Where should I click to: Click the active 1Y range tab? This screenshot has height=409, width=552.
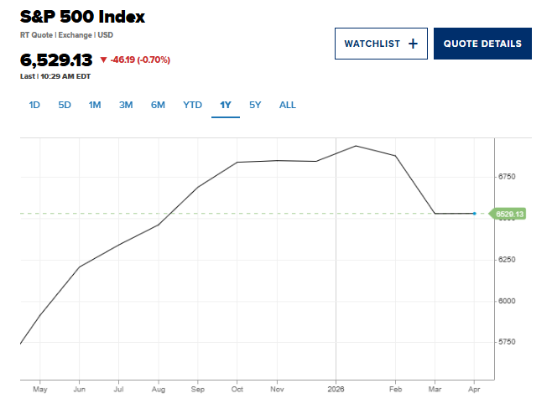225,105
